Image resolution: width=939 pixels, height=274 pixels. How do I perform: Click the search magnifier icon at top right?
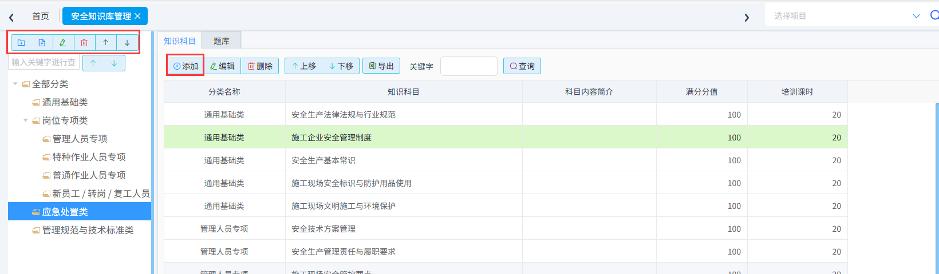tap(934, 15)
